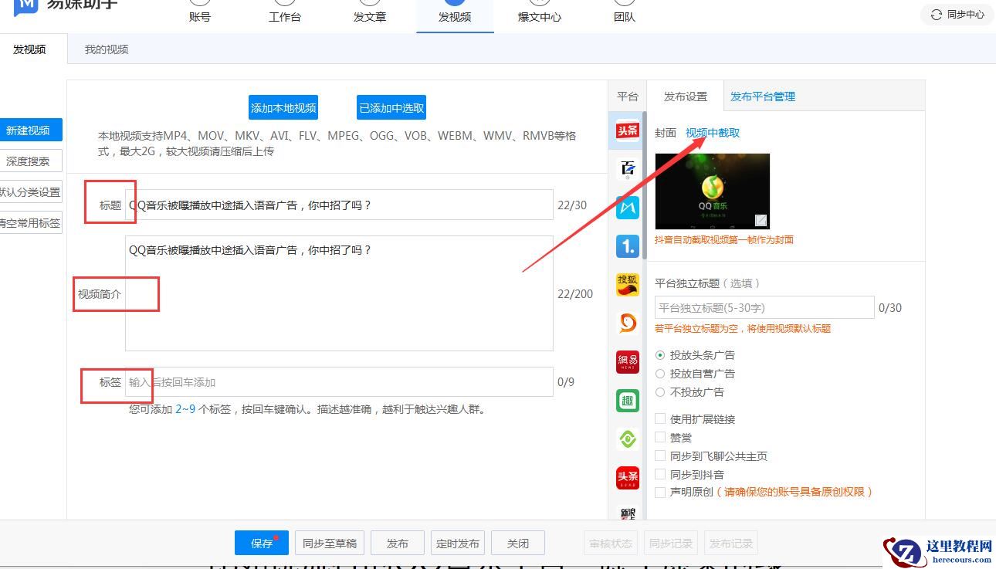
Task: Enable 使用扩展链接 checkbox
Action: 660,418
